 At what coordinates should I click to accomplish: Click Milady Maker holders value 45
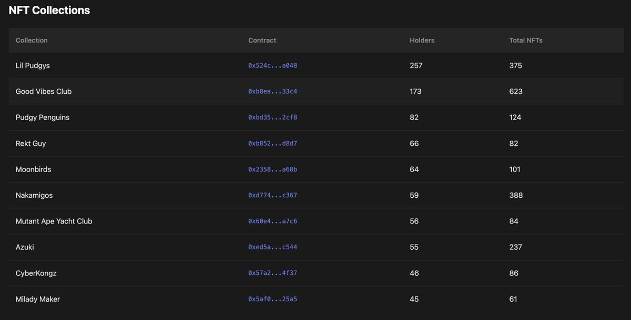click(414, 299)
